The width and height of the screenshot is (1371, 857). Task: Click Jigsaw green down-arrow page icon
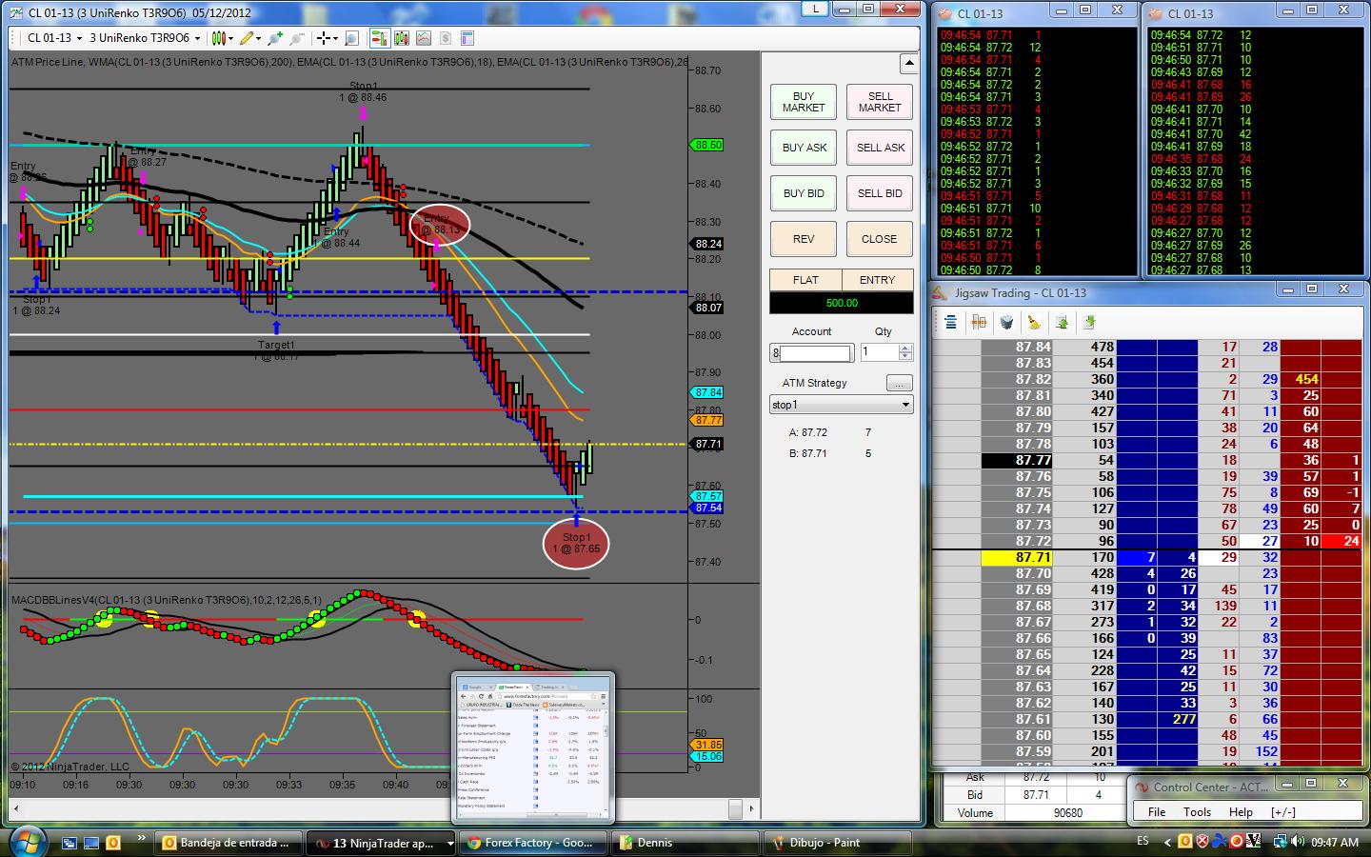[1089, 323]
